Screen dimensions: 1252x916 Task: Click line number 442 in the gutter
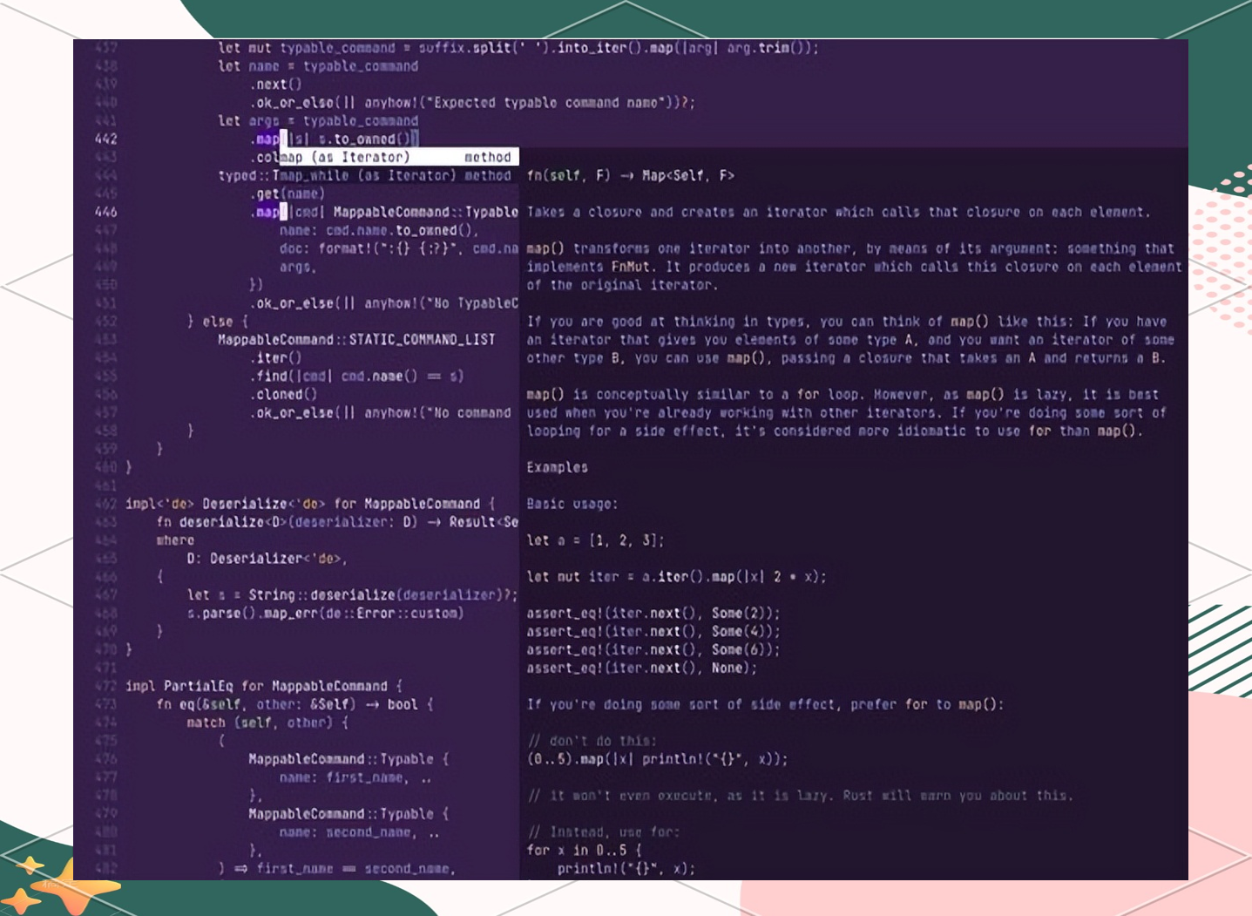[x=106, y=139]
